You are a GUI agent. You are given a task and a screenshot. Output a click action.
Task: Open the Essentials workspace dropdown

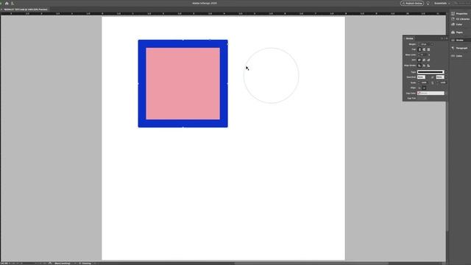point(442,3)
